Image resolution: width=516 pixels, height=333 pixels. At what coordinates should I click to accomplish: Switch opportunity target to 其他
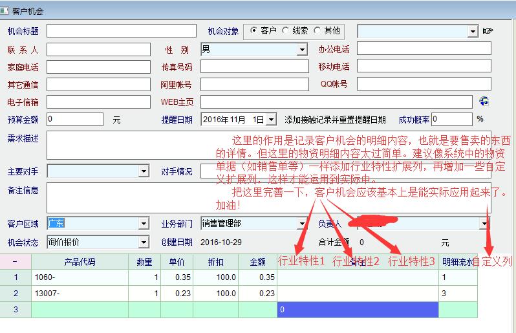(317, 30)
